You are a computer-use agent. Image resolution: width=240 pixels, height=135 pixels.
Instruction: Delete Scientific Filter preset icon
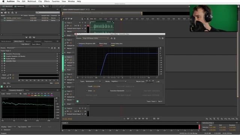click(x=114, y=38)
